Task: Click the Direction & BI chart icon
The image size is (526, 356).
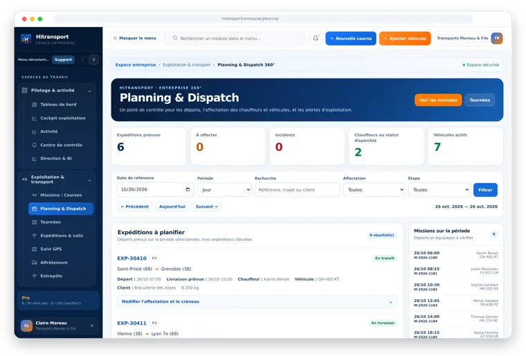Action: (34, 159)
